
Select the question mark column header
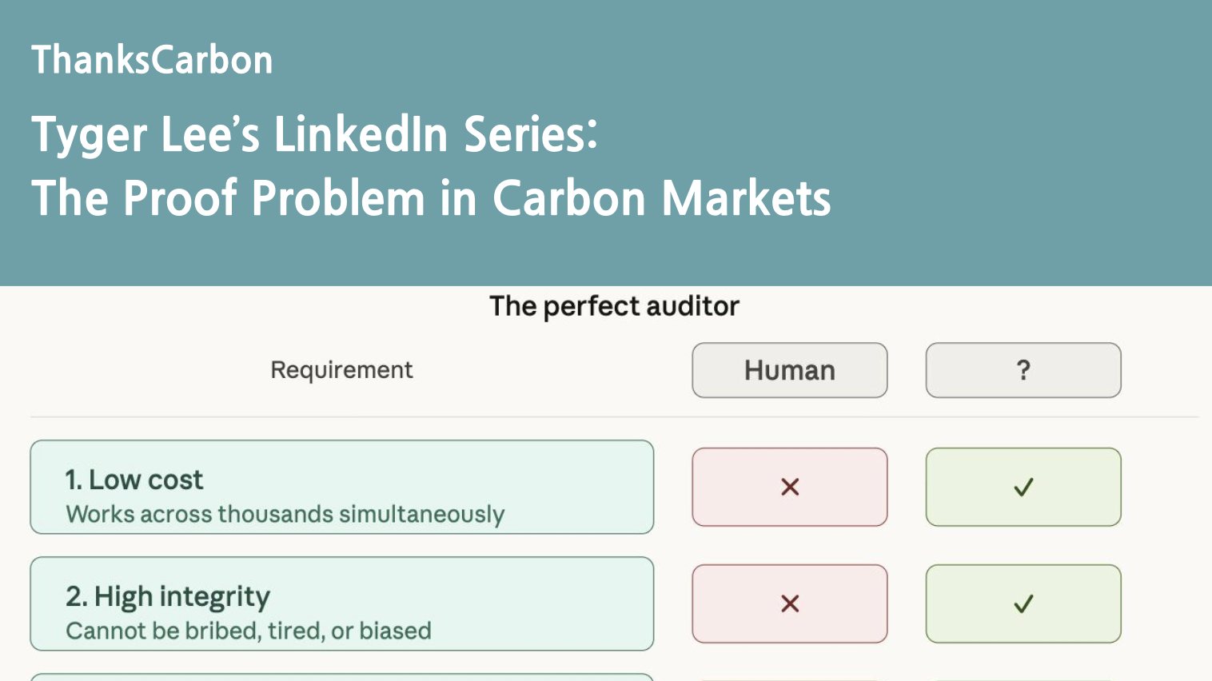click(x=1023, y=370)
